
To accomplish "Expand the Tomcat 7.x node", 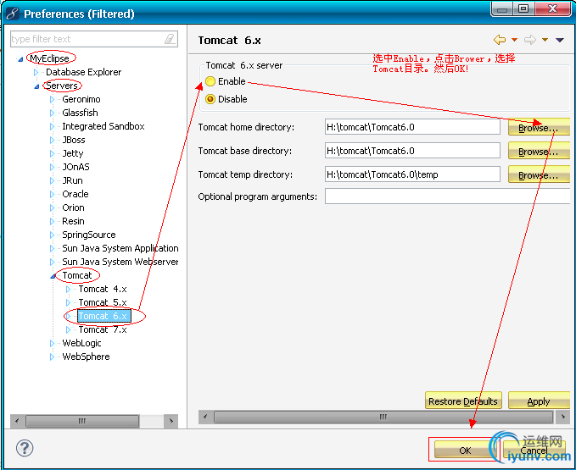I will pos(69,330).
